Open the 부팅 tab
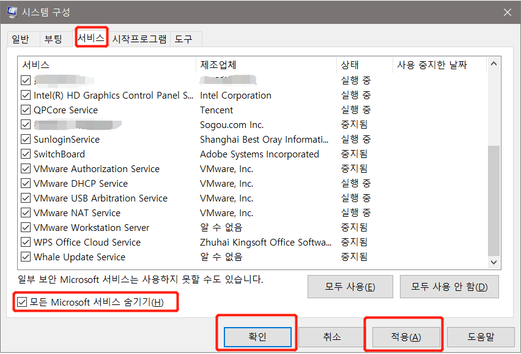This screenshot has height=354, width=521. tap(54, 38)
